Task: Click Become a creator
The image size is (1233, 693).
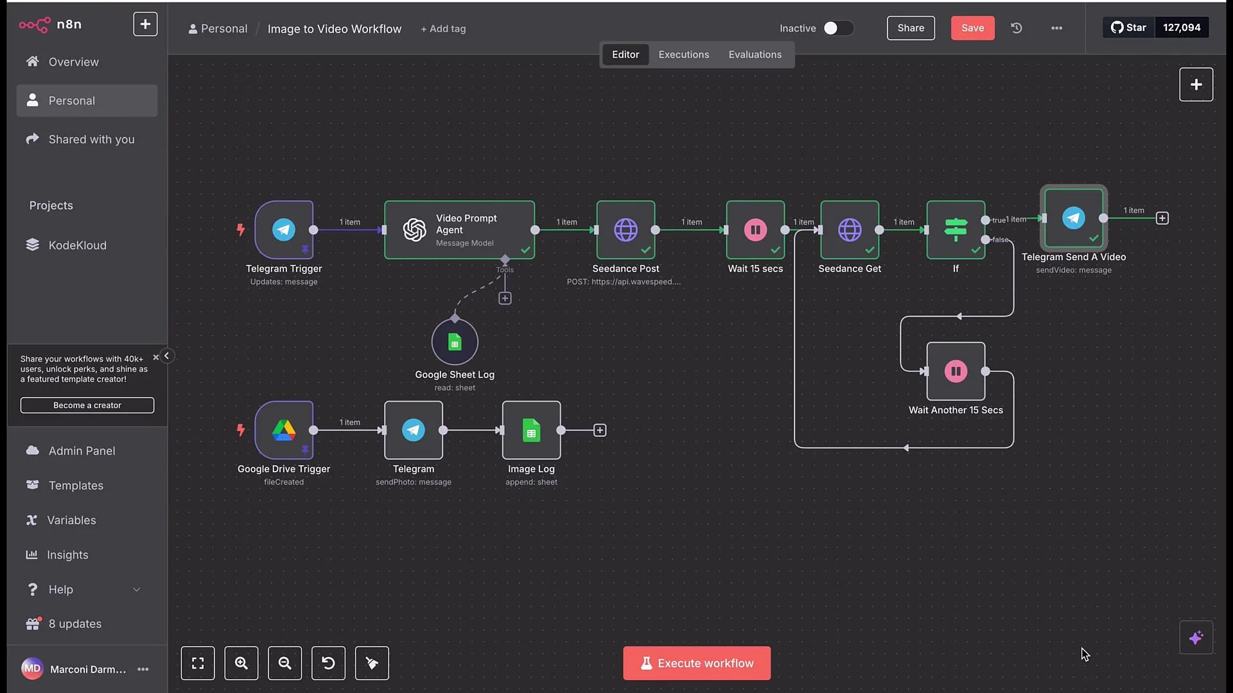Action: (87, 406)
